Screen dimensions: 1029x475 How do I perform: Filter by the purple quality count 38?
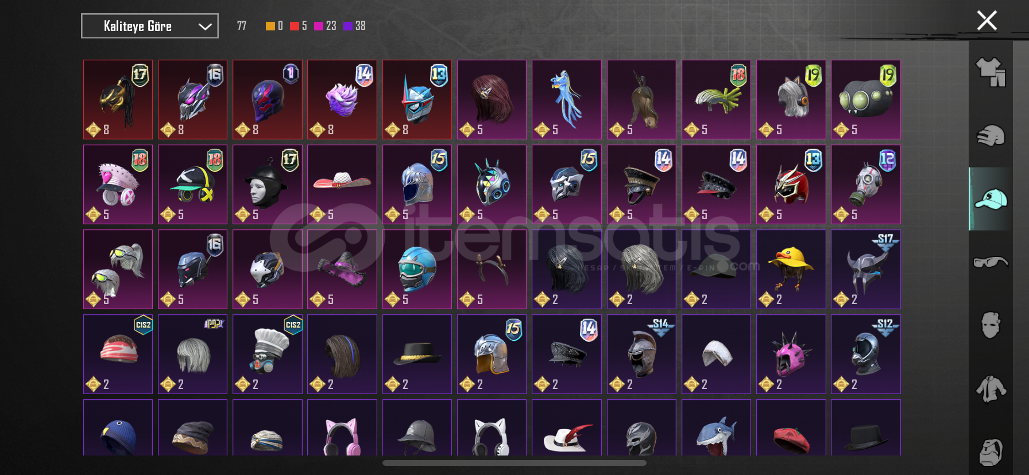[354, 26]
